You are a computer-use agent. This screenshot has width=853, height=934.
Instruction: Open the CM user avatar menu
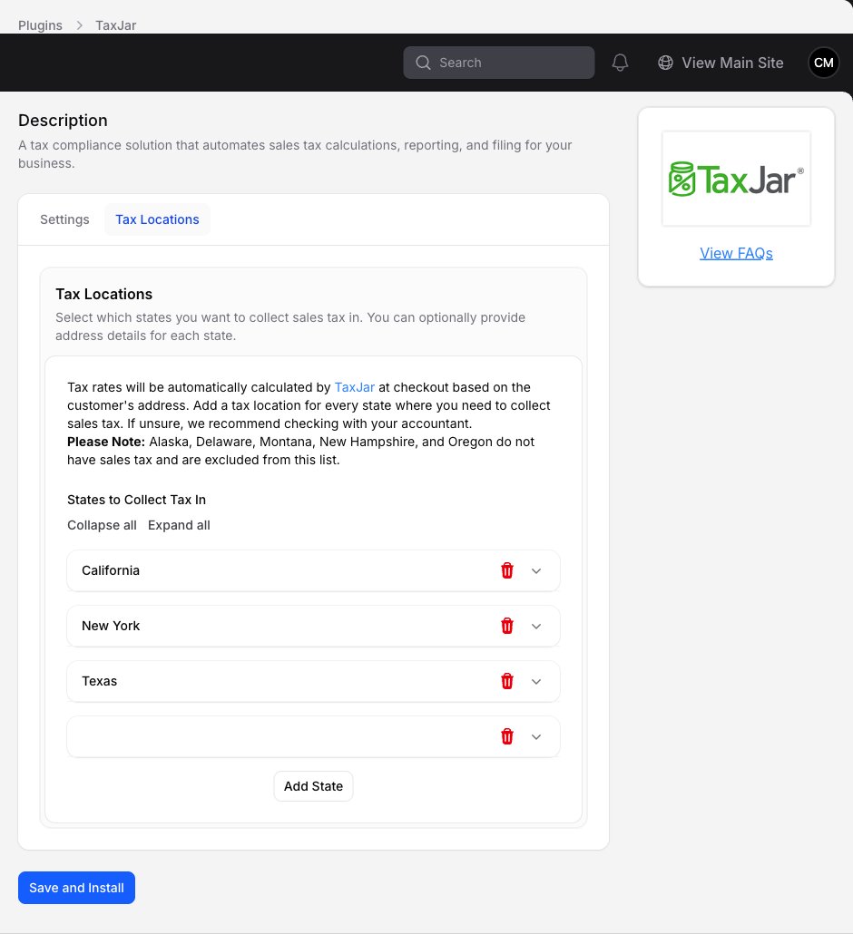pos(823,63)
